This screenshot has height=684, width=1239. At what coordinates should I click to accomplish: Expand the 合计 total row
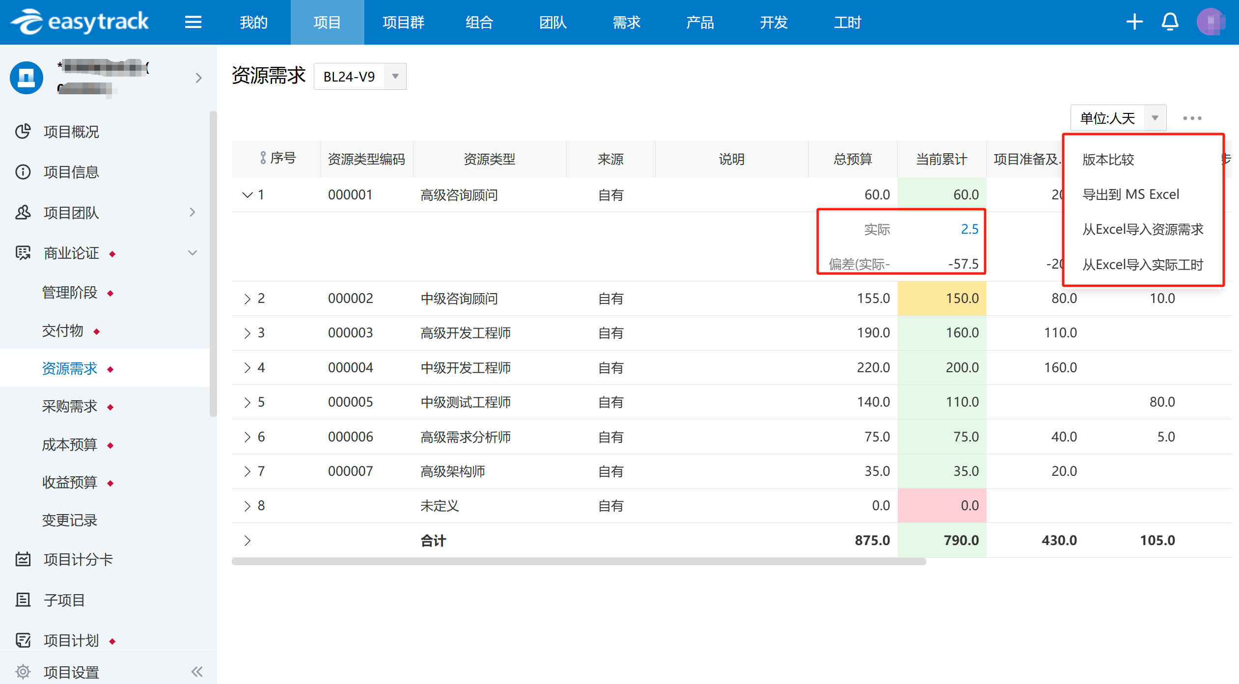pyautogui.click(x=248, y=541)
